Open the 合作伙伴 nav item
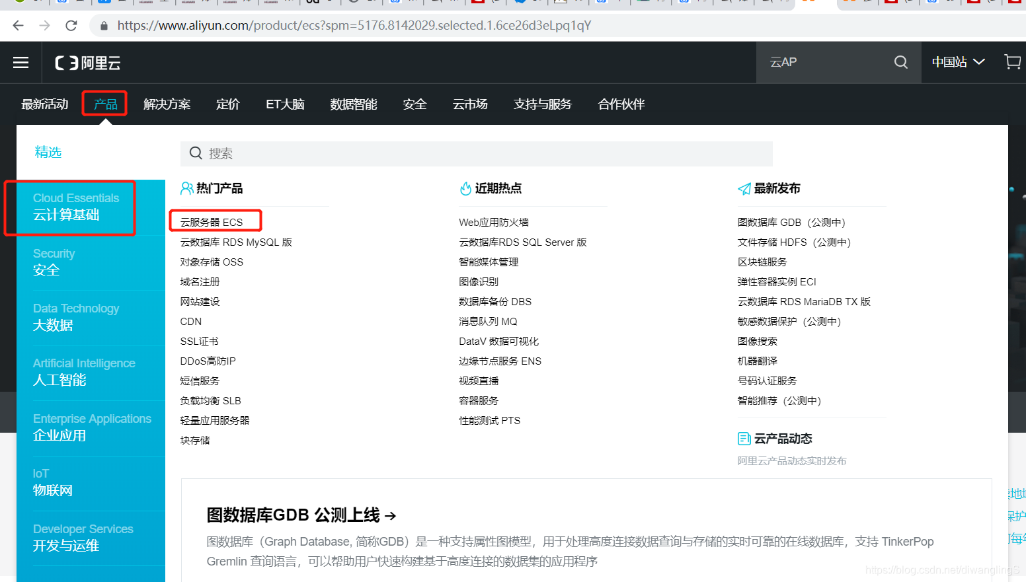Viewport: 1026px width, 582px height. click(621, 104)
